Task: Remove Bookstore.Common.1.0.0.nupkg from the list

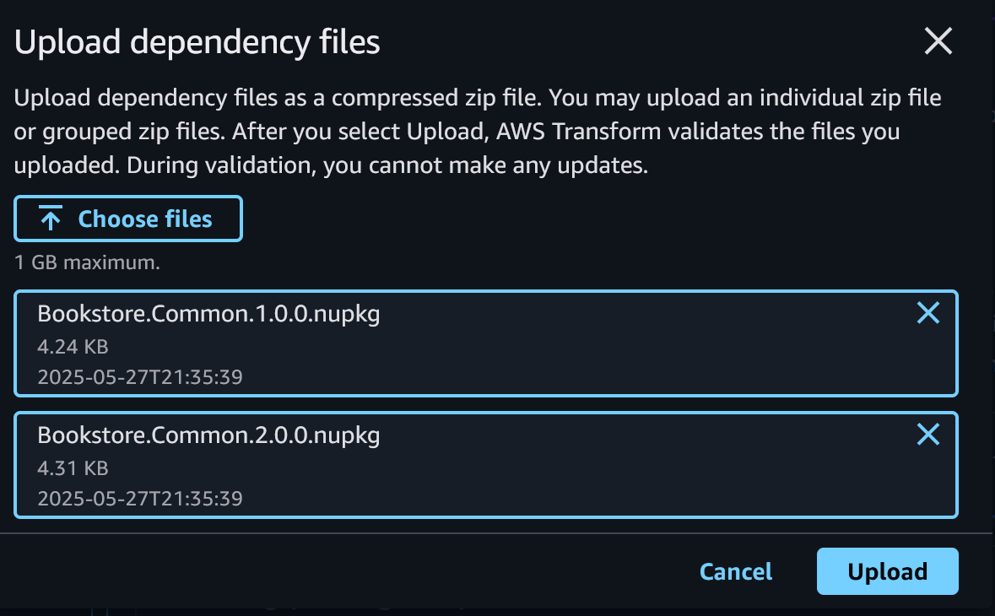Action: [927, 312]
